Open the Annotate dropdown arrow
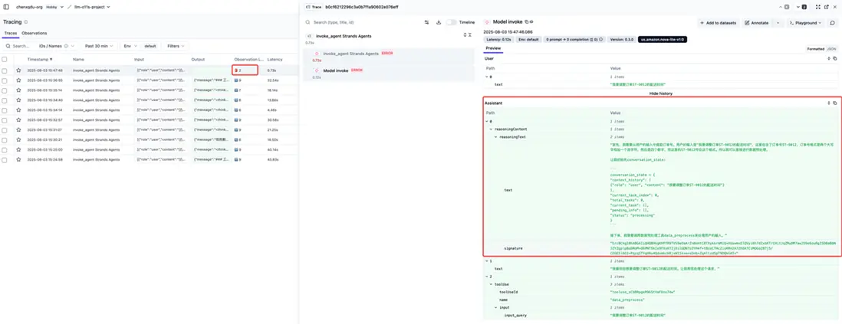The width and height of the screenshot is (842, 324). click(778, 23)
